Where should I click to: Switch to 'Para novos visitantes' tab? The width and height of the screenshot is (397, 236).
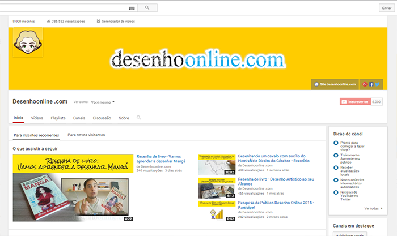coord(86,135)
